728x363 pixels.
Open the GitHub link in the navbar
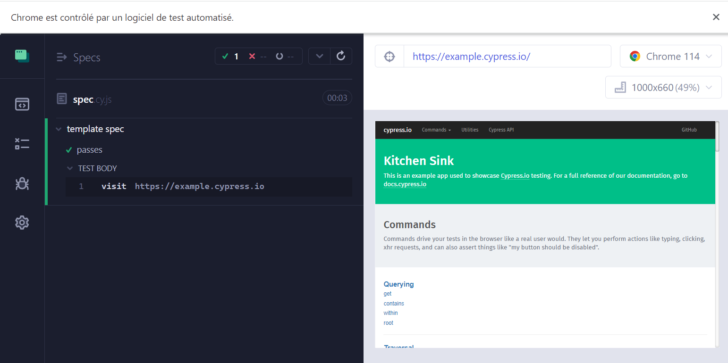689,130
